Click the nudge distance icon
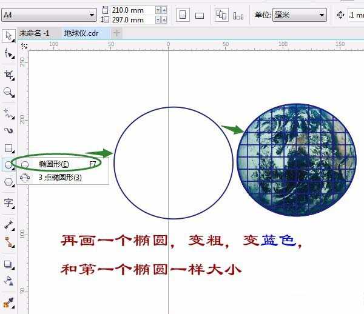Viewport: 364px width, 314px height. (340, 15)
